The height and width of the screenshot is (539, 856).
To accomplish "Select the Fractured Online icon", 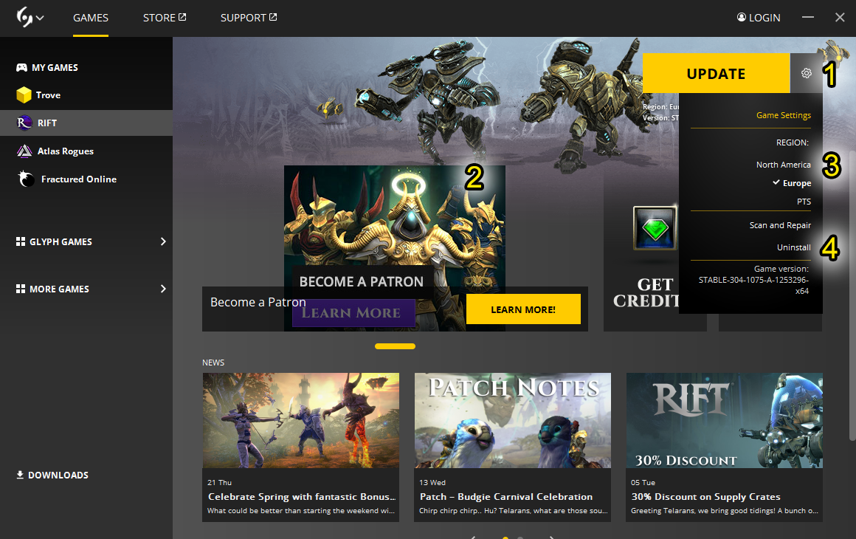I will click(26, 179).
